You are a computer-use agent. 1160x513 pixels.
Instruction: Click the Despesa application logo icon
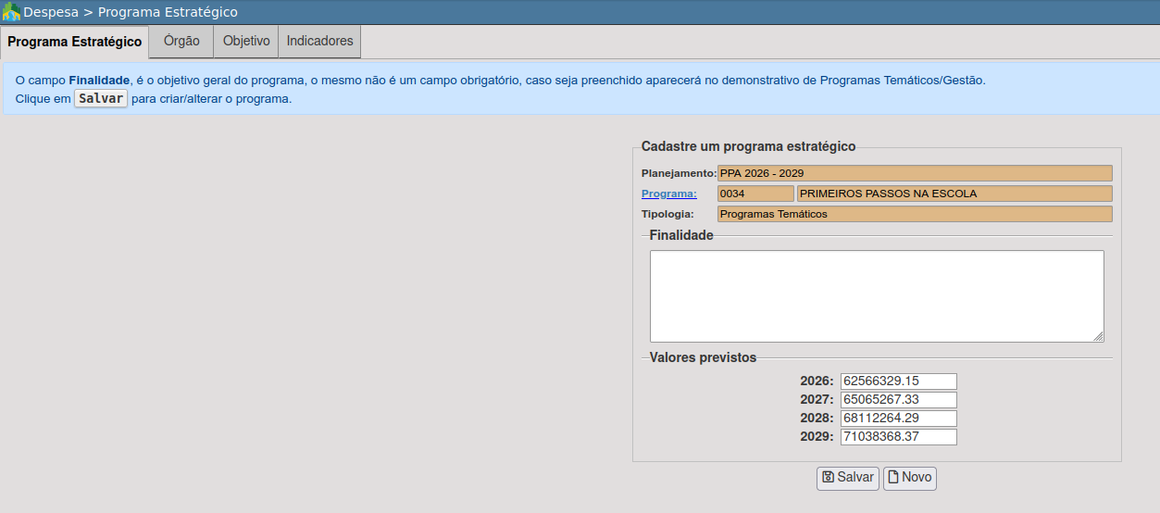point(11,12)
